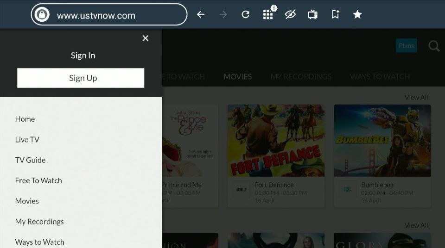Click the lock icon in address bar

(42, 14)
